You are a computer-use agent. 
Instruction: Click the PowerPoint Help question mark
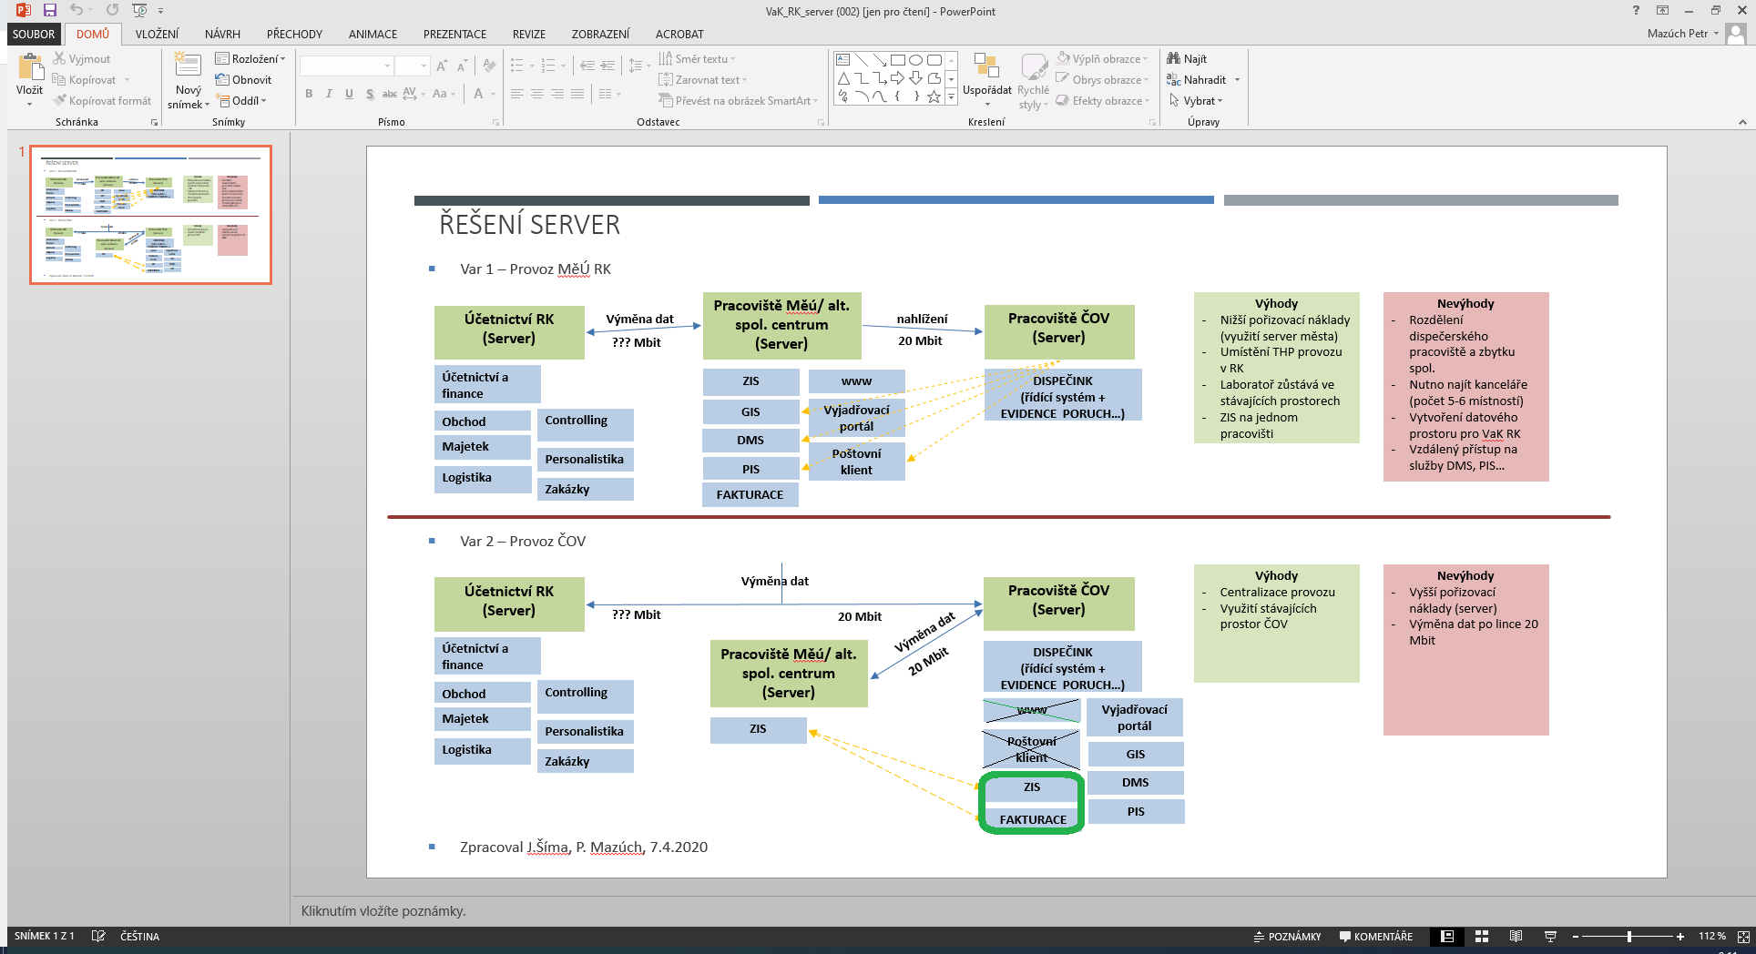[1636, 10]
